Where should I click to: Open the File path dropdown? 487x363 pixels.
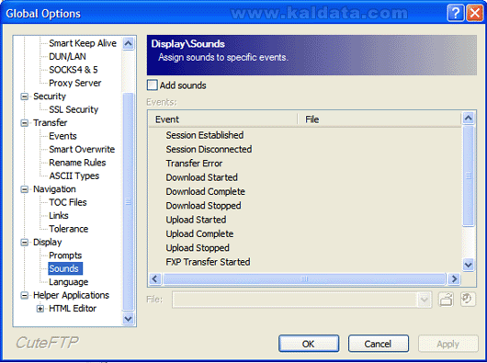click(x=424, y=300)
